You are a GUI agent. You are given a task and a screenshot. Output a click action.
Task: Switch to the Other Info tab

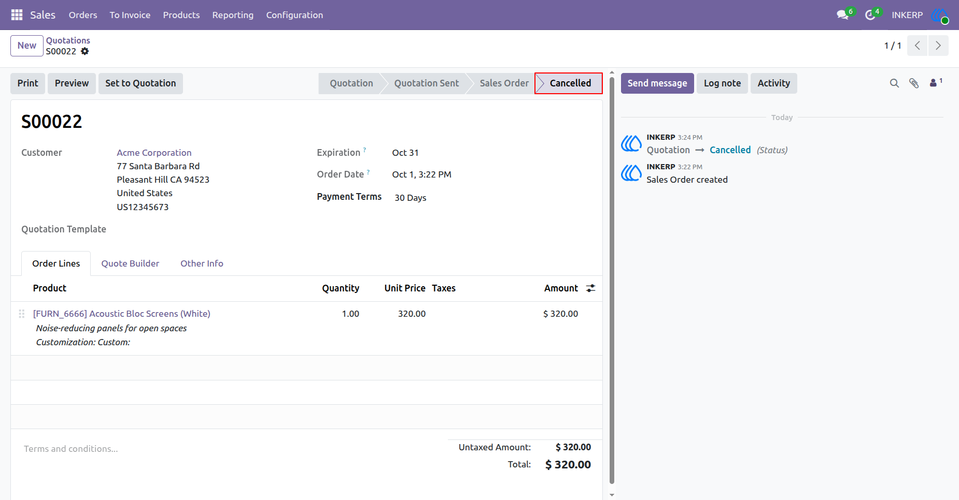tap(202, 263)
